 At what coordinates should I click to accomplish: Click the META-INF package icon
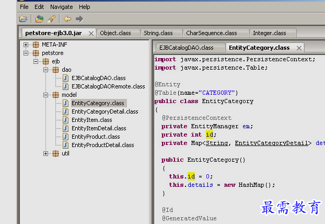[36, 44]
